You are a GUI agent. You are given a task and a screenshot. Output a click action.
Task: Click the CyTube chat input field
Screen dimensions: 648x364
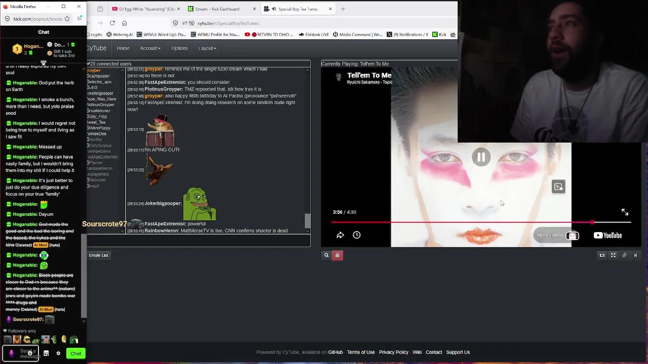(198, 241)
